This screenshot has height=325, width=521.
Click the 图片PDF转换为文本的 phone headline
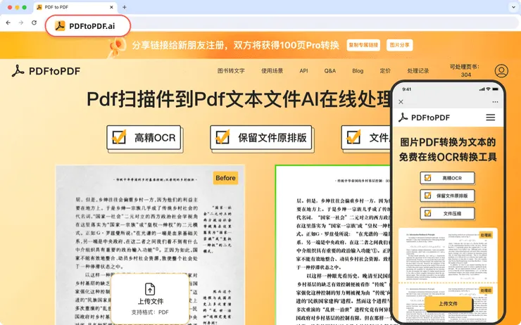pyautogui.click(x=448, y=142)
